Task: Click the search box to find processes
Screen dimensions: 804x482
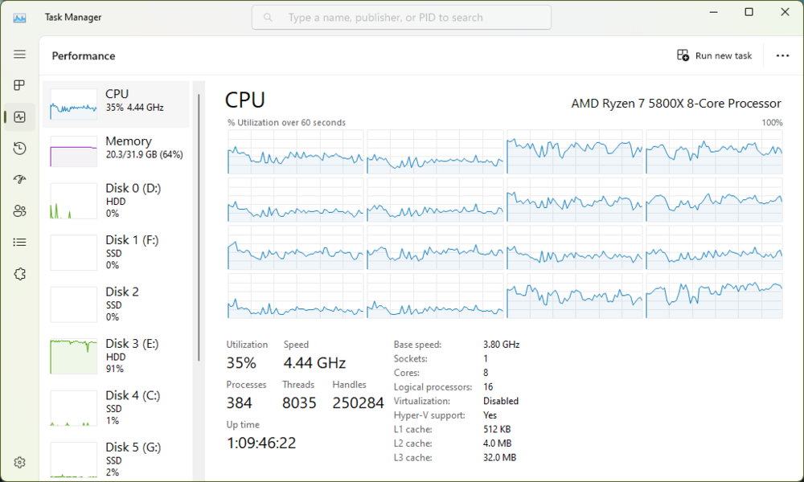Action: pos(401,18)
